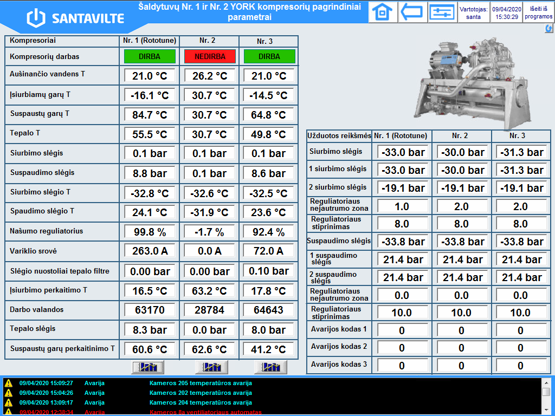
Task: Edit Avarijos kodas 1 for Nr. 1
Action: pos(403,330)
